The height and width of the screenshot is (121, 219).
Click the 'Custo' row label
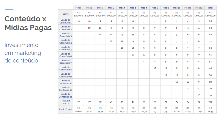click(x=65, y=14)
